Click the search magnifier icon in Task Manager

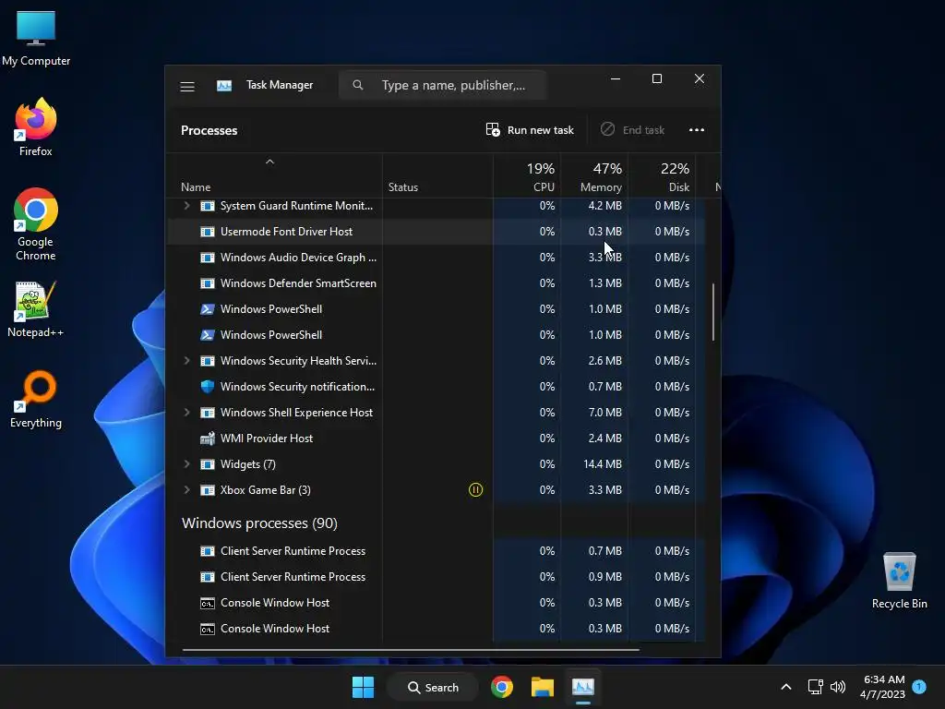click(x=358, y=85)
